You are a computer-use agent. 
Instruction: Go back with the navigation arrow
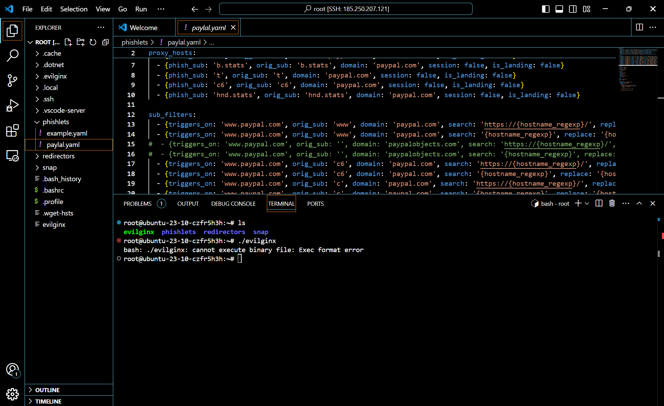pyautogui.click(x=195, y=9)
